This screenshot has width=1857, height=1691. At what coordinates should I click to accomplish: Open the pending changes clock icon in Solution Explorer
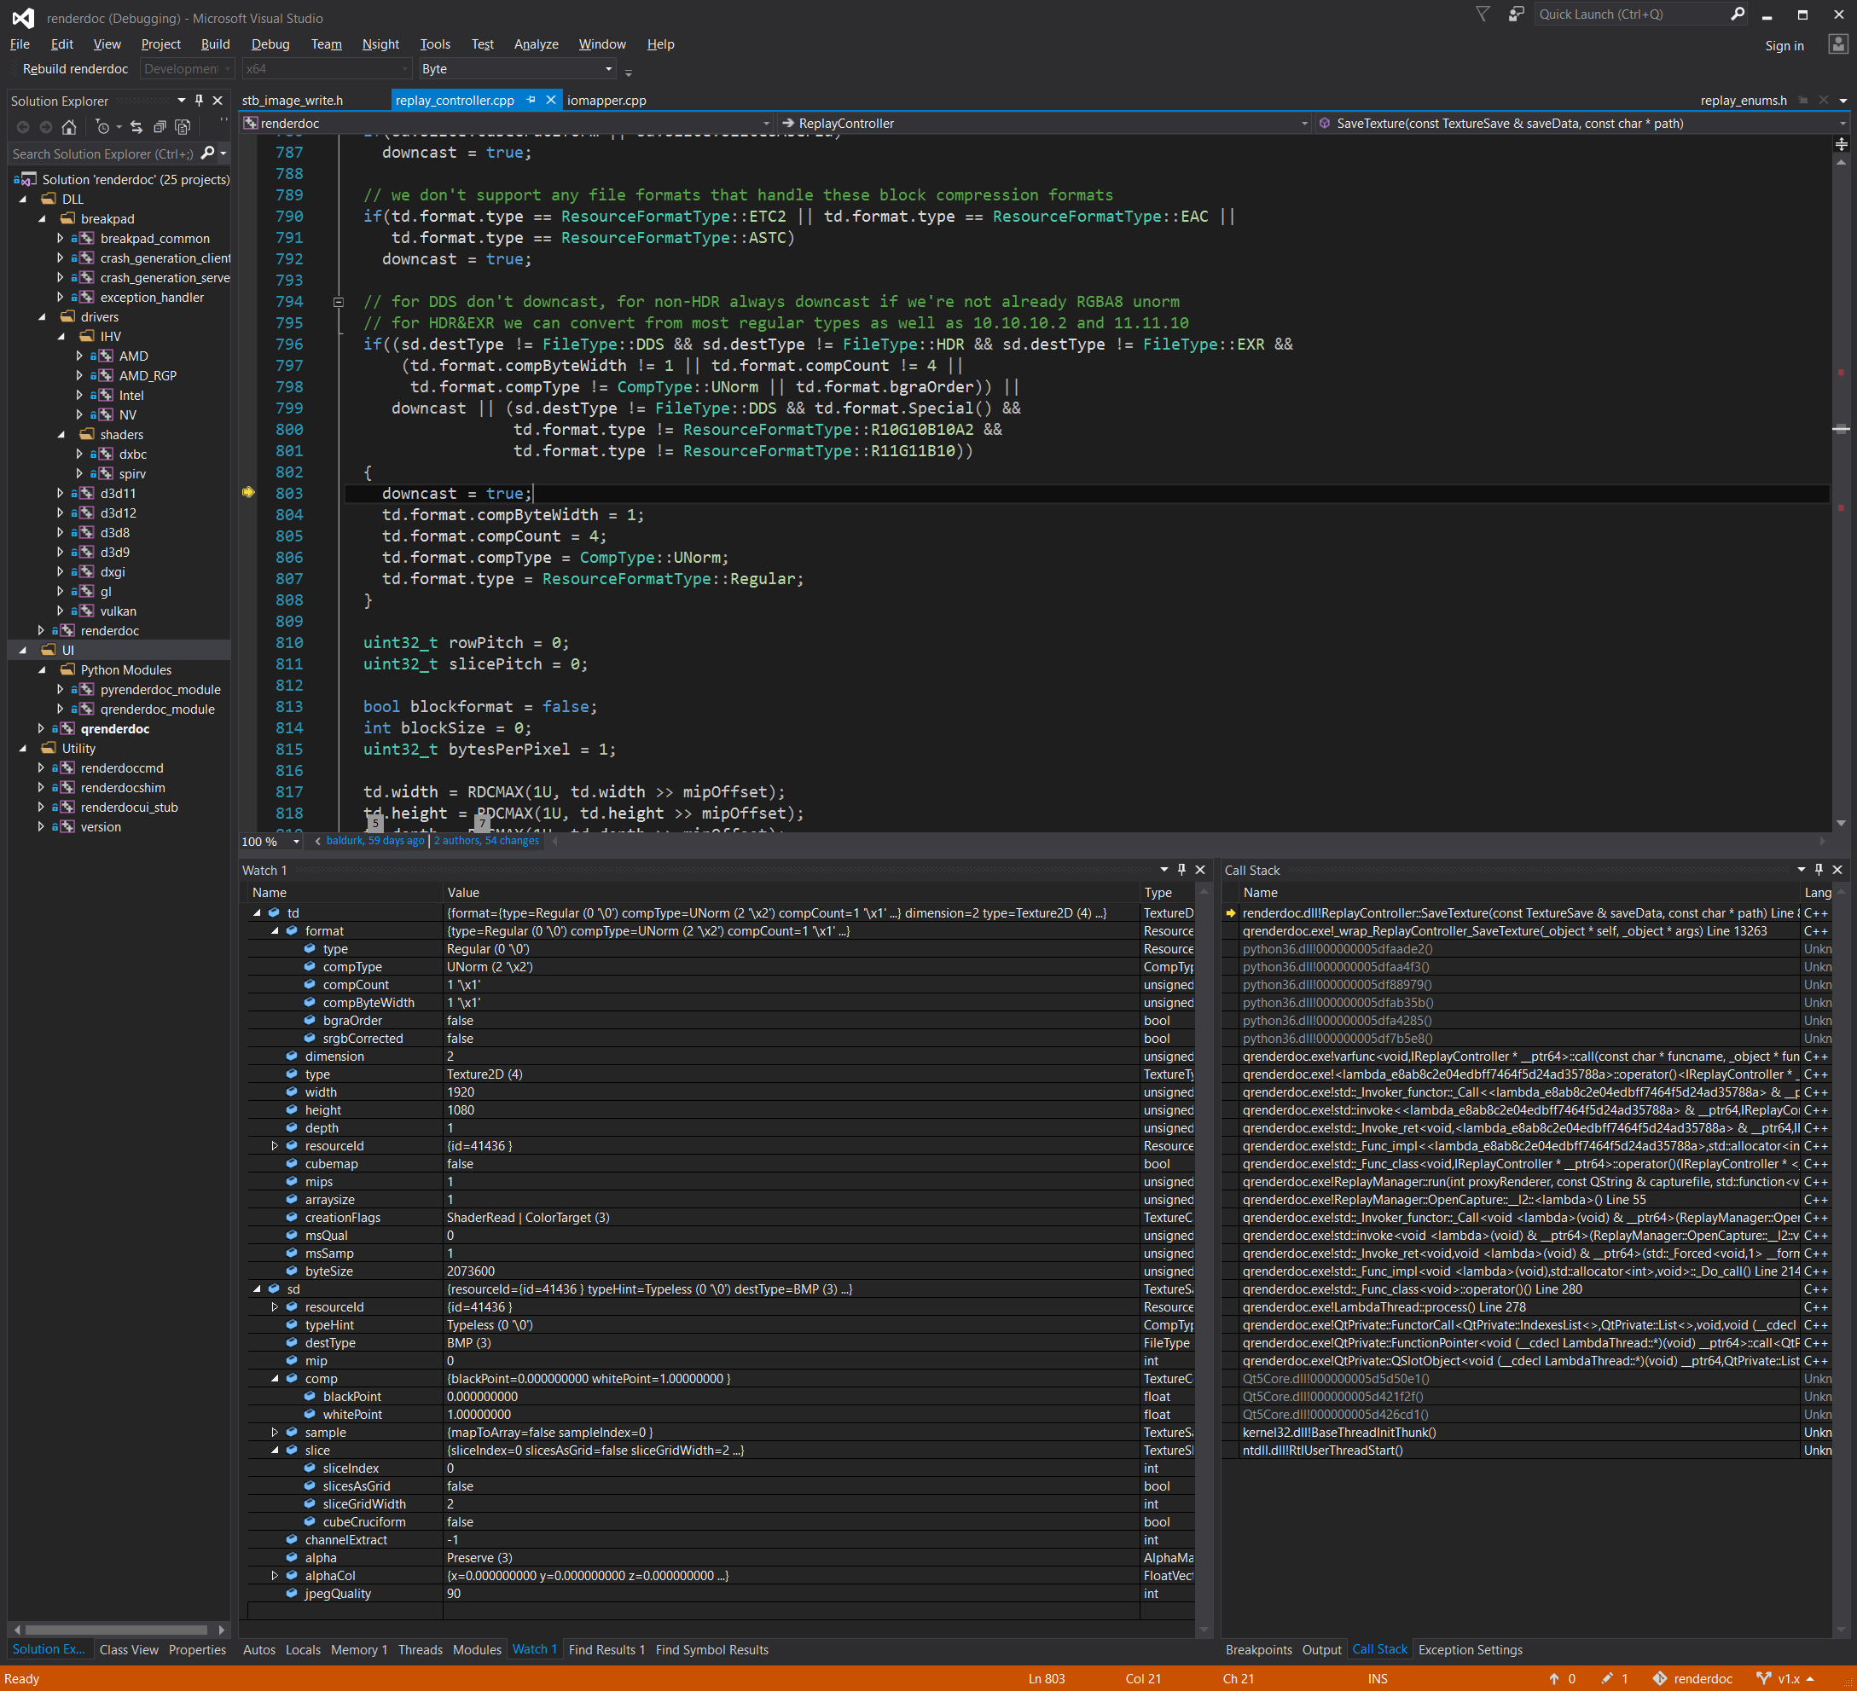(102, 127)
